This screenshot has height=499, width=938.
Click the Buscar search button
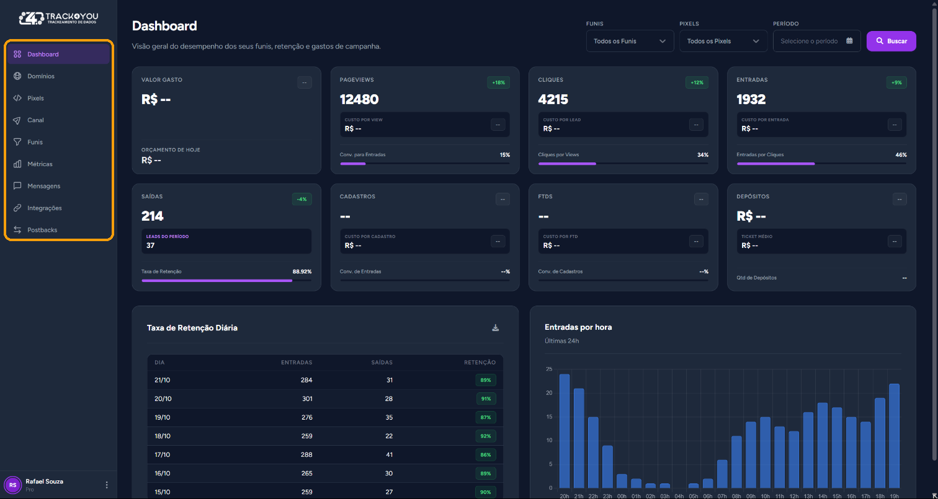click(x=891, y=41)
